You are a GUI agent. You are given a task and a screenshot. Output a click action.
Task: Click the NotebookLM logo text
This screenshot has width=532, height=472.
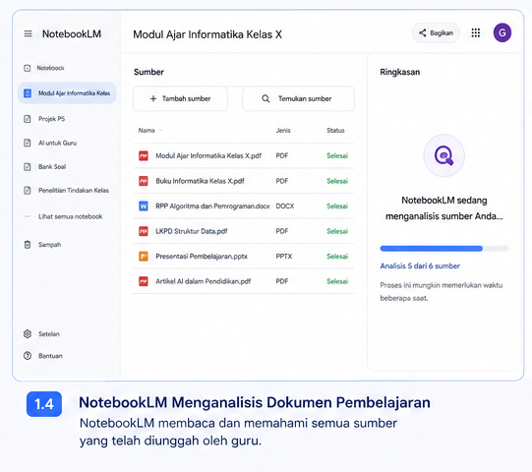(x=72, y=33)
